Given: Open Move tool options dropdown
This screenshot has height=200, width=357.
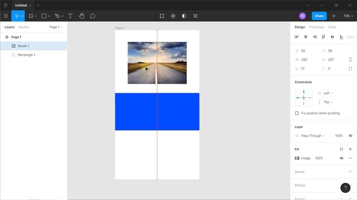Looking at the screenshot, I should 22,16.
